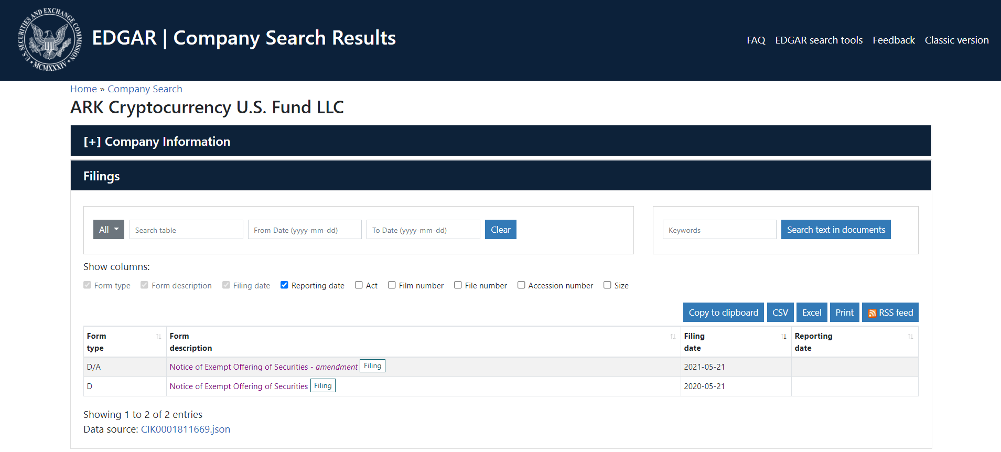Click the disabled Form type checkbox

[87, 285]
